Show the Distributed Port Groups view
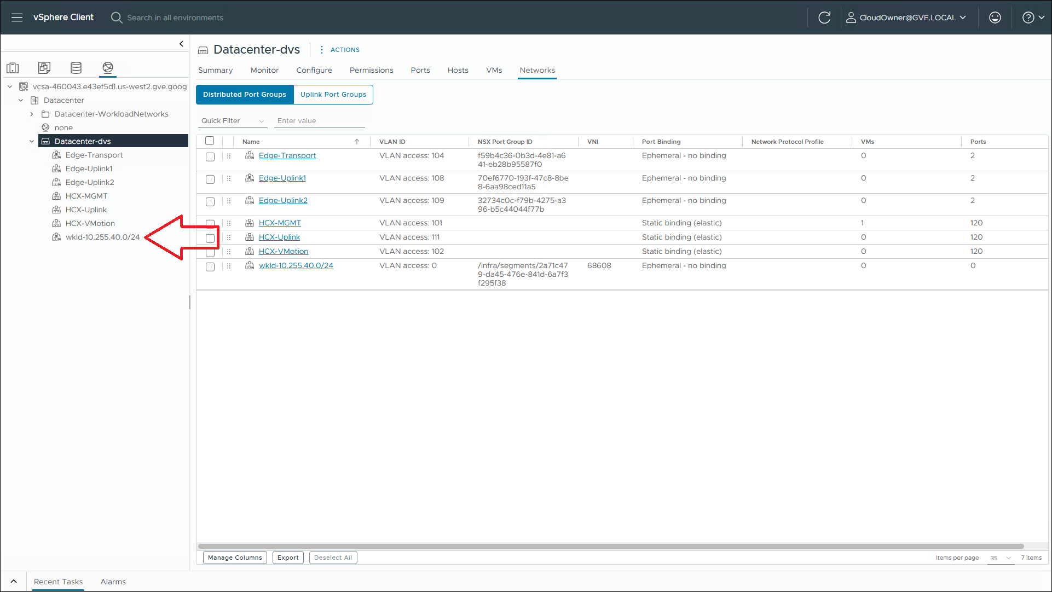 [x=245, y=95]
